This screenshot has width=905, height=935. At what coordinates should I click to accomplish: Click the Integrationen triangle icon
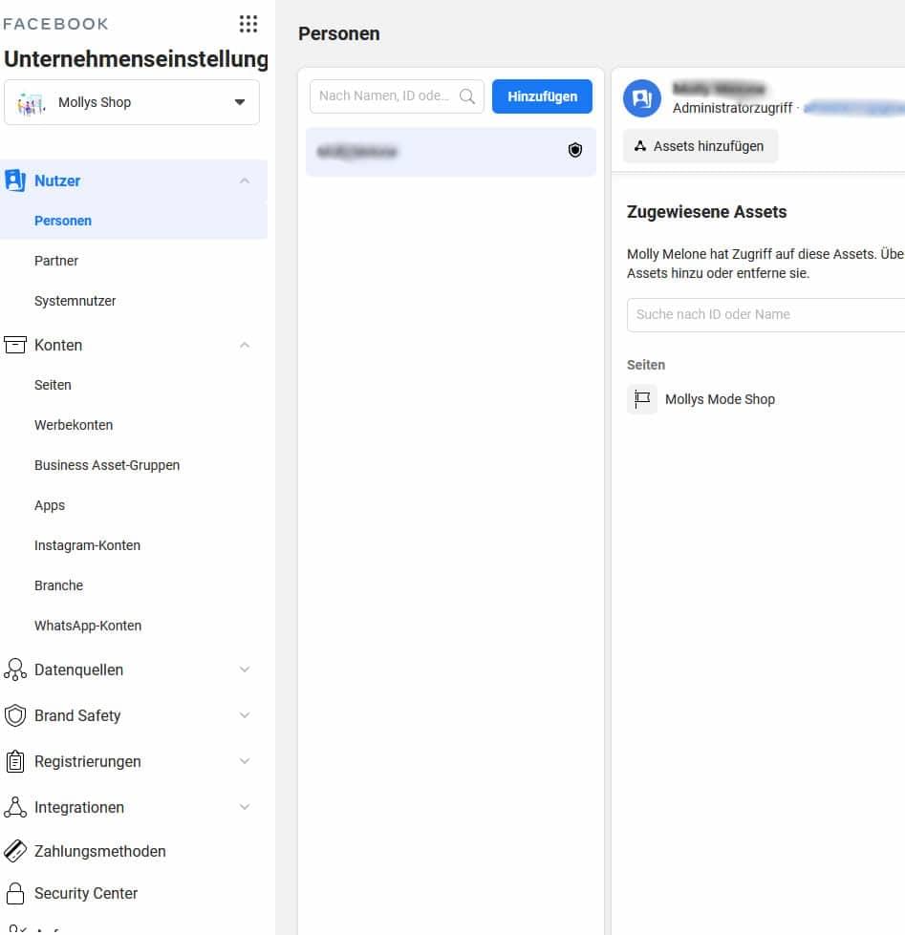[x=15, y=807]
